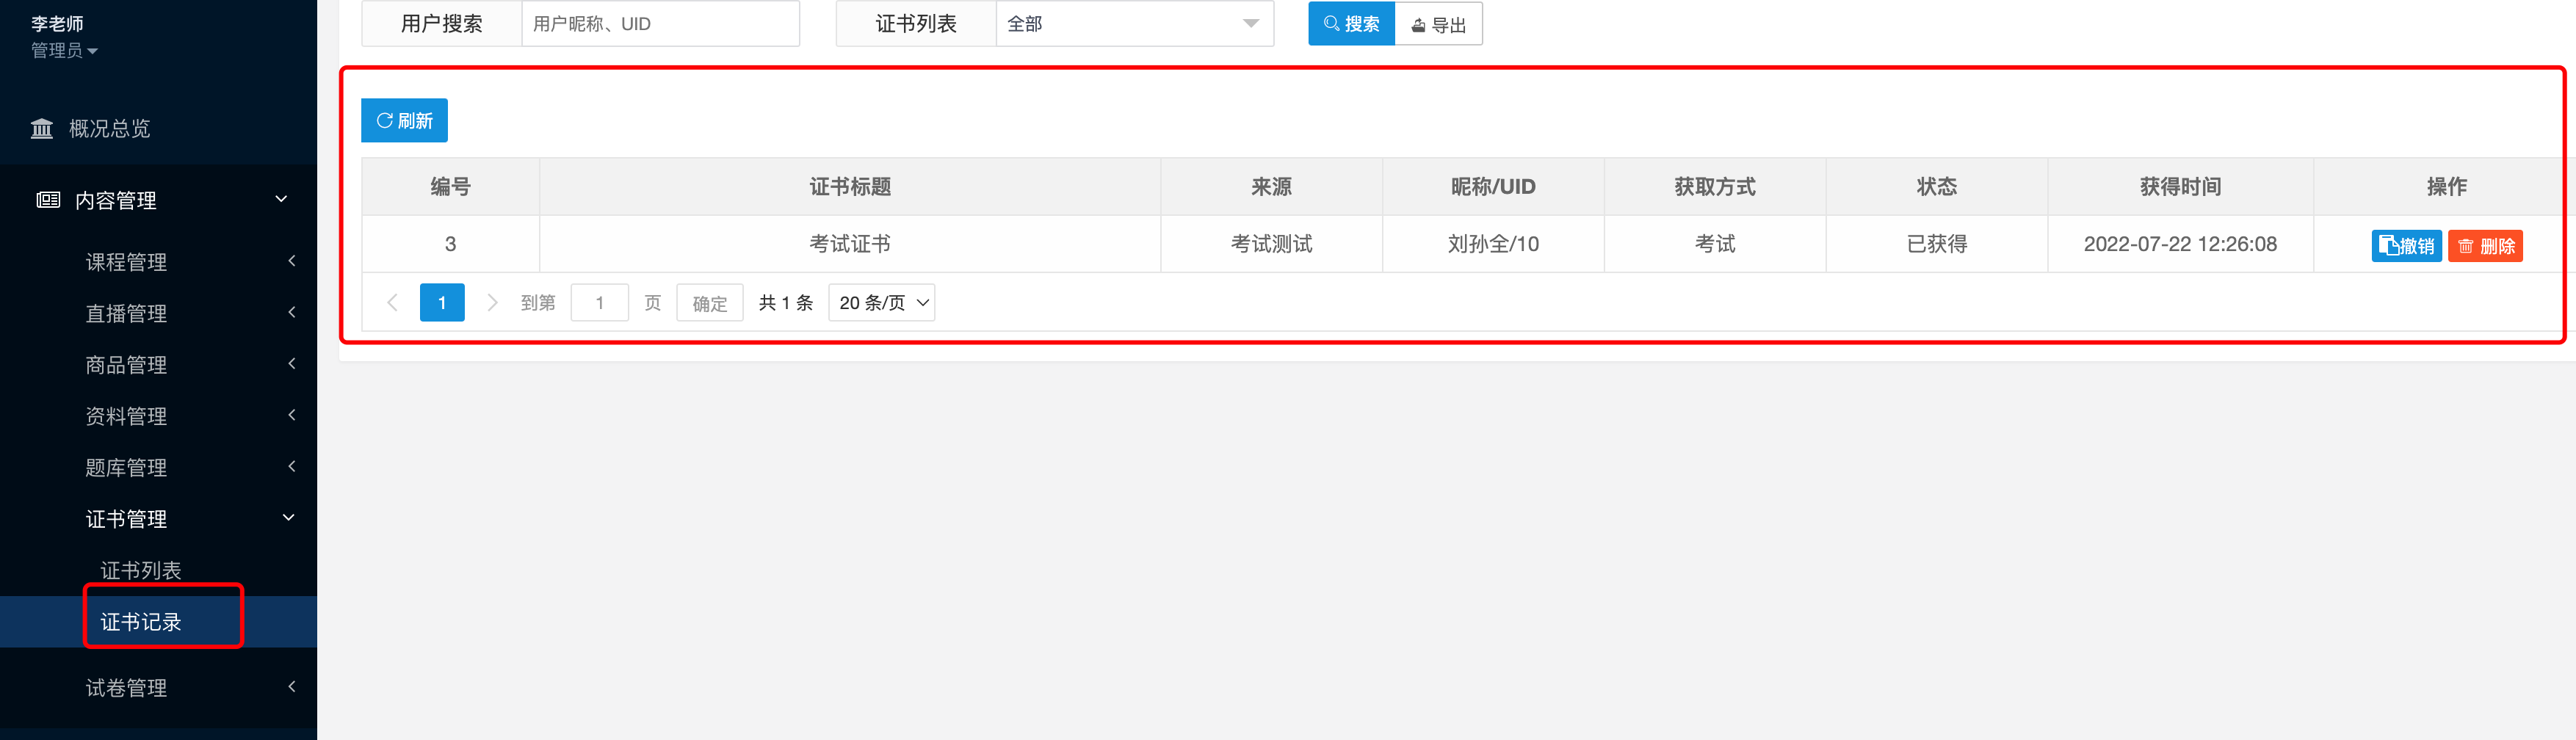Go to next page arrow
This screenshot has width=2576, height=740.
click(x=491, y=302)
